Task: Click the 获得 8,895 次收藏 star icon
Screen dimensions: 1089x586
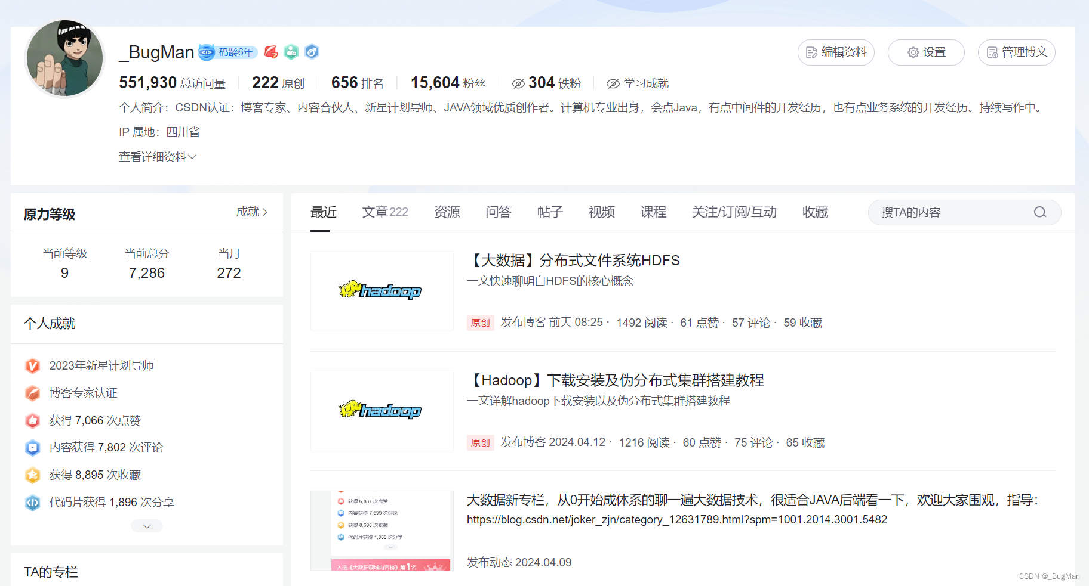Action: click(33, 475)
